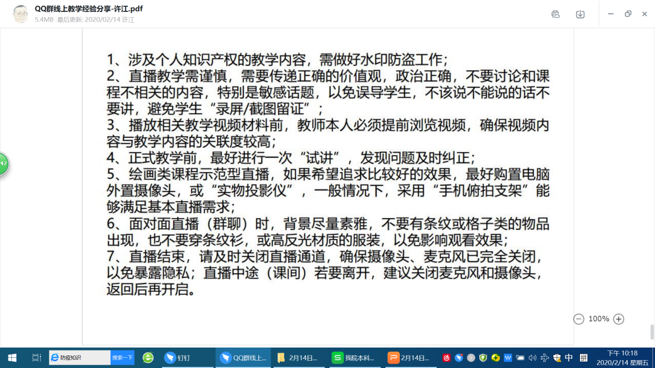
Task: Open the orange 2月14日 presentation taskbar item
Action: pos(409,358)
